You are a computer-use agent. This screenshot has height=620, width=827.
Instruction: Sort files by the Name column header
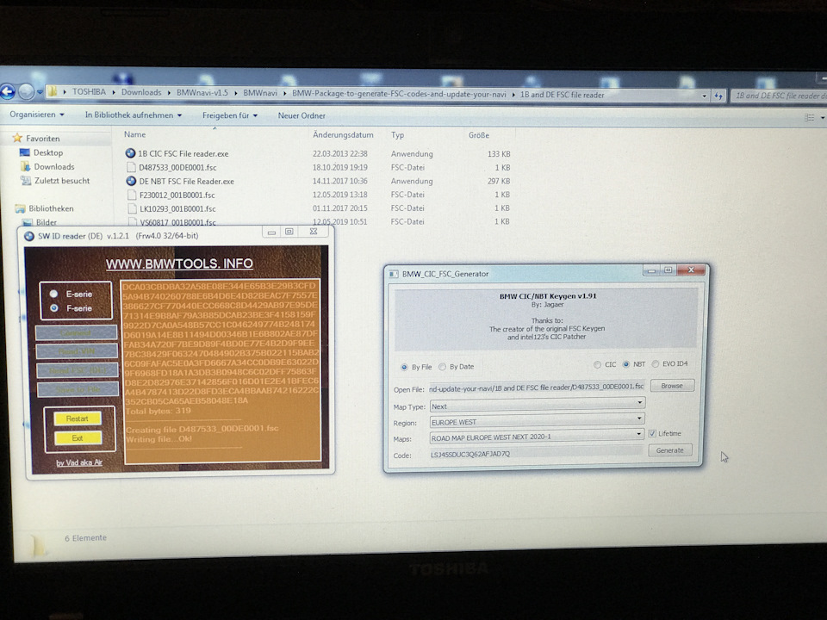coord(135,134)
